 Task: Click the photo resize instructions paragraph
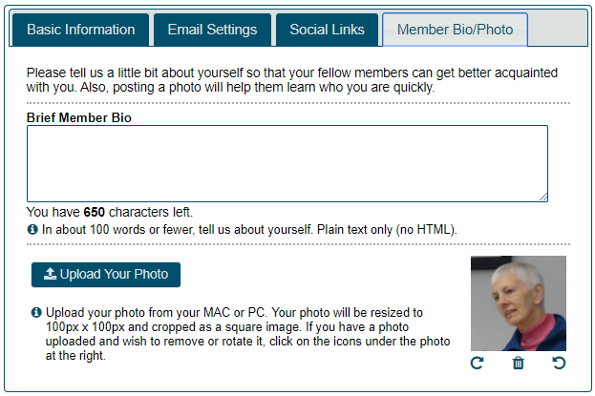(x=247, y=334)
